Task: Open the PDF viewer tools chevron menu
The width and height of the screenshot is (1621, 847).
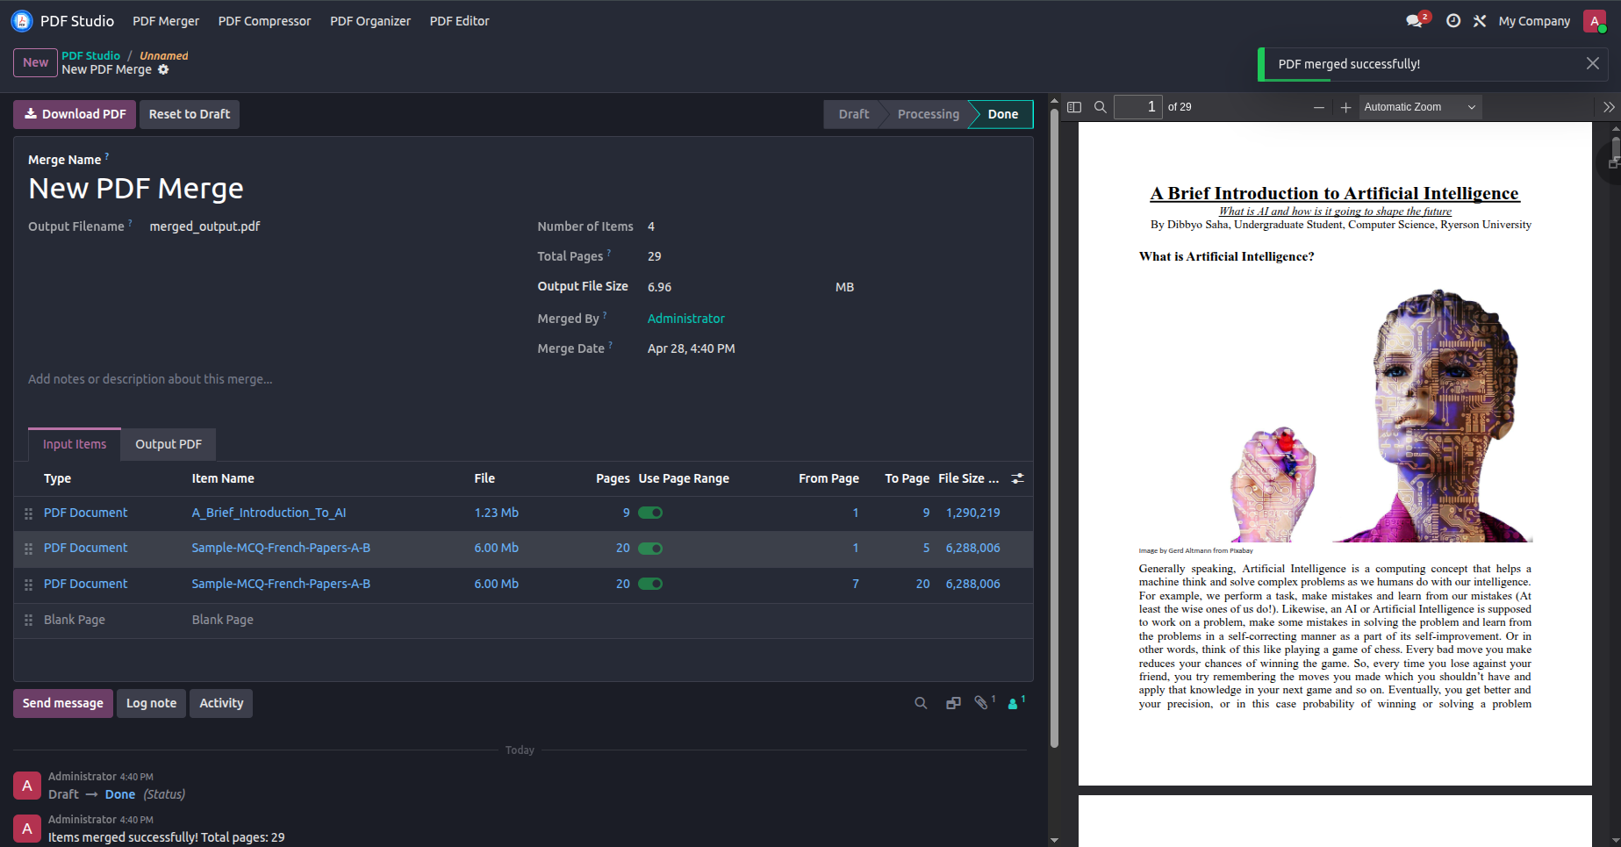Action: coord(1609,107)
